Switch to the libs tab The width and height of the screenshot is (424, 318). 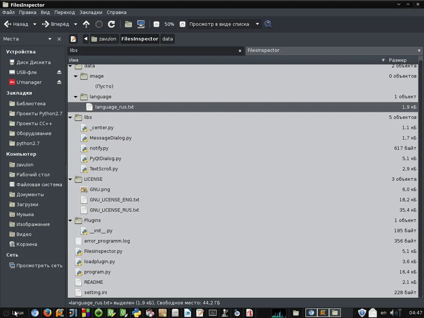(153, 50)
